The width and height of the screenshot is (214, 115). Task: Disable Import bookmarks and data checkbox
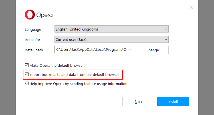[27, 74]
